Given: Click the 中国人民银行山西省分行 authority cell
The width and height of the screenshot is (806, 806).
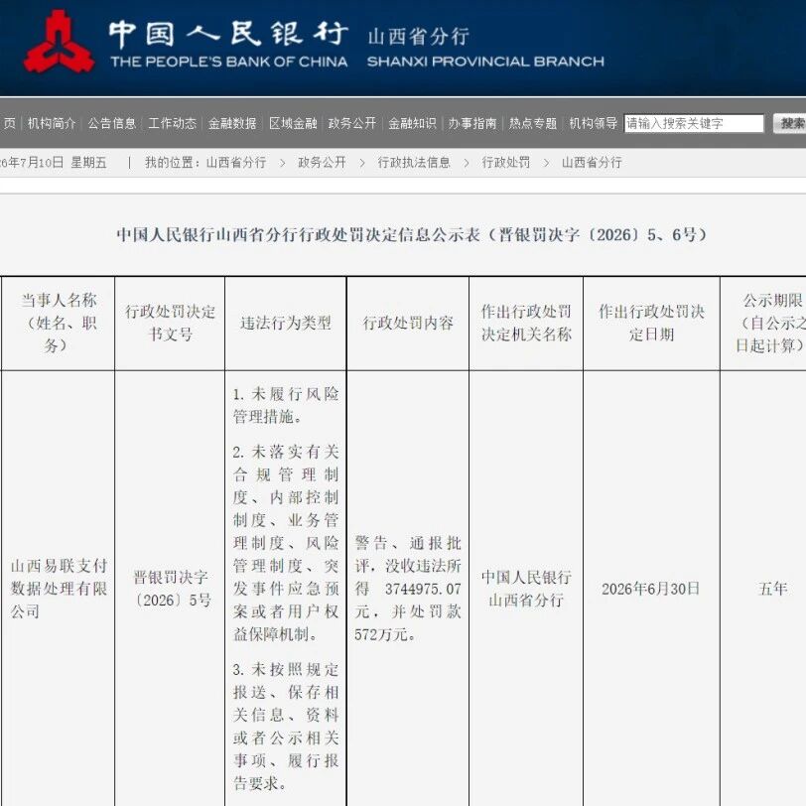Looking at the screenshot, I should coord(526,589).
